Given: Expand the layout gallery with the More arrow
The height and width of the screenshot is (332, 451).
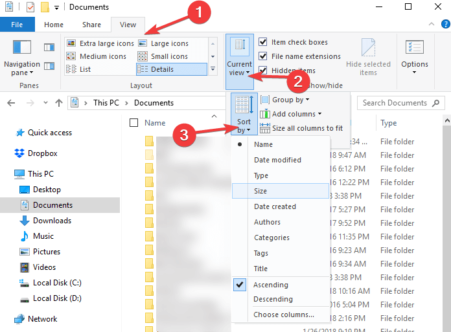Looking at the screenshot, I should pos(213,69).
